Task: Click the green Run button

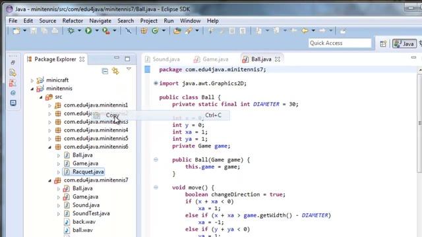Action: 88,31
